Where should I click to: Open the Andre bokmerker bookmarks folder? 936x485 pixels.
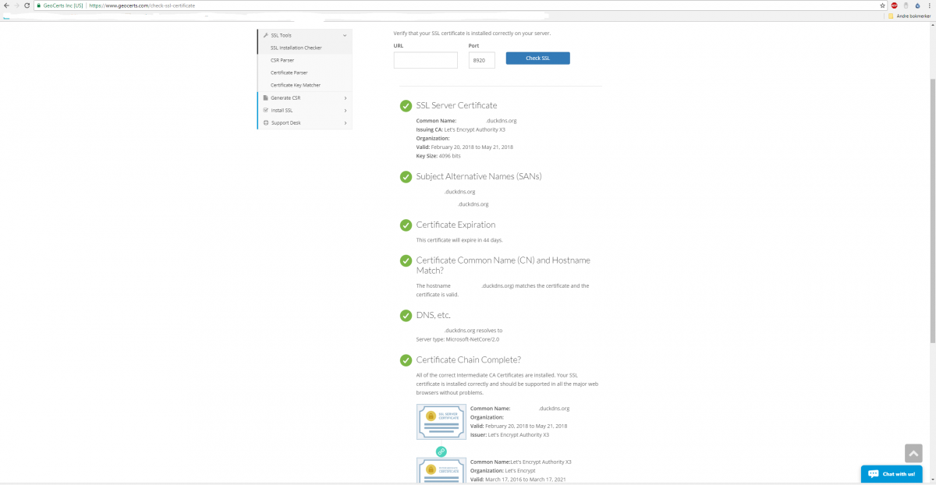[x=909, y=16]
